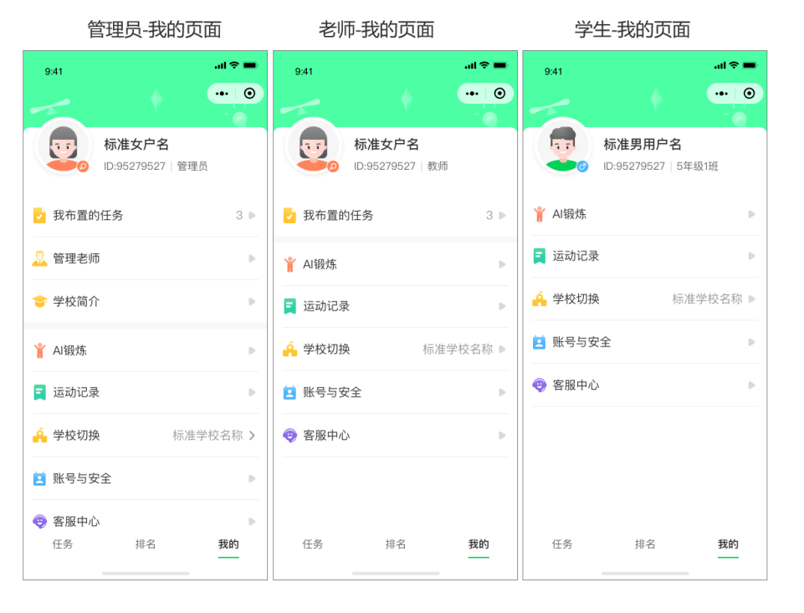Click student page's 运动记录 icon
This screenshot has width=804, height=613.
[540, 256]
